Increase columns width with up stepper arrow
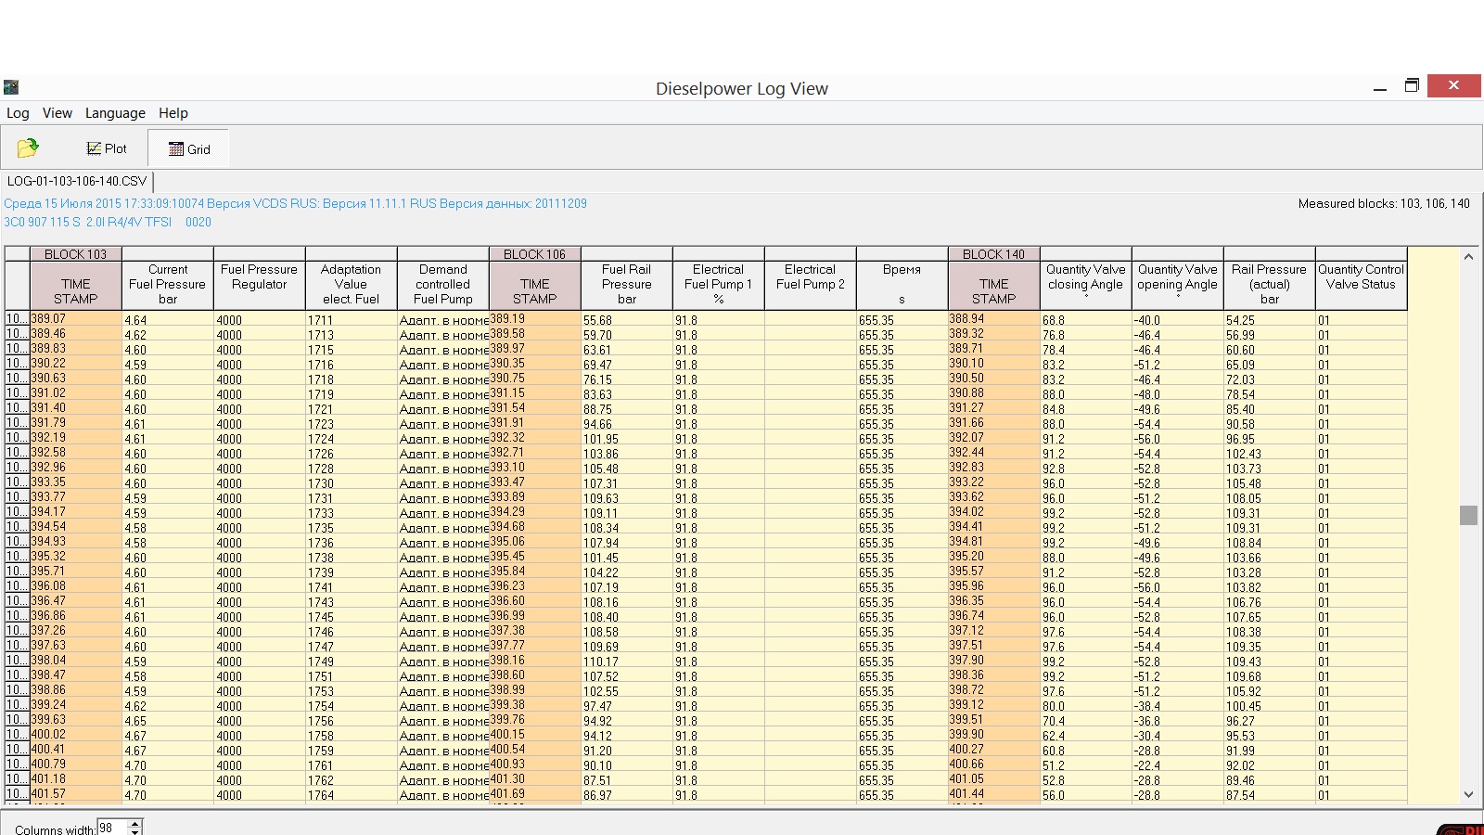Screen dimensions: 1484x835 (x=135, y=823)
